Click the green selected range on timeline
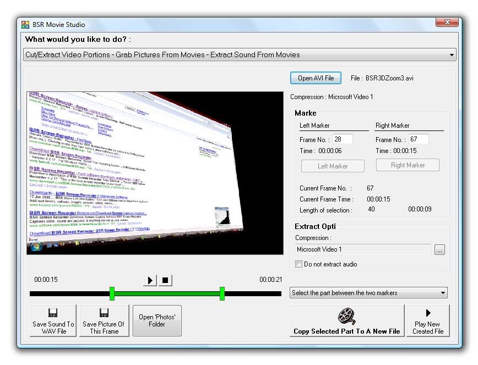 coord(167,293)
